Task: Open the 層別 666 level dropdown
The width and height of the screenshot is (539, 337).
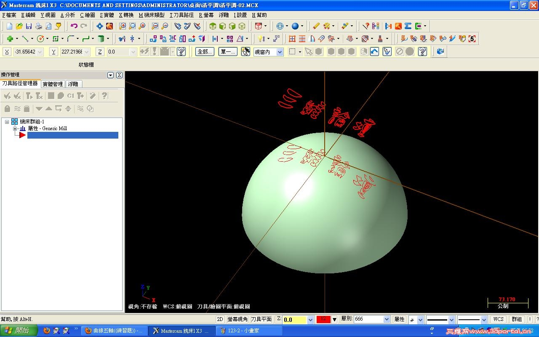Action: pos(387,319)
